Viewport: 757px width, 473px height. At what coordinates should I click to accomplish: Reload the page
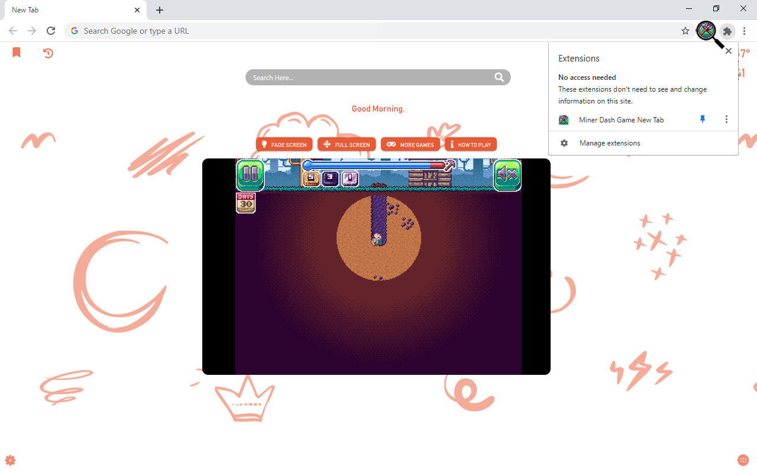[x=51, y=31]
